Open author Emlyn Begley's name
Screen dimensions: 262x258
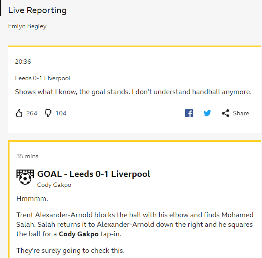point(27,26)
